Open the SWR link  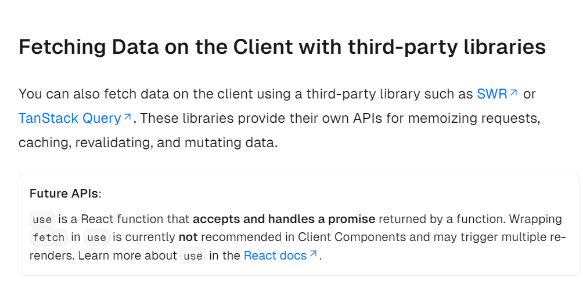point(492,94)
